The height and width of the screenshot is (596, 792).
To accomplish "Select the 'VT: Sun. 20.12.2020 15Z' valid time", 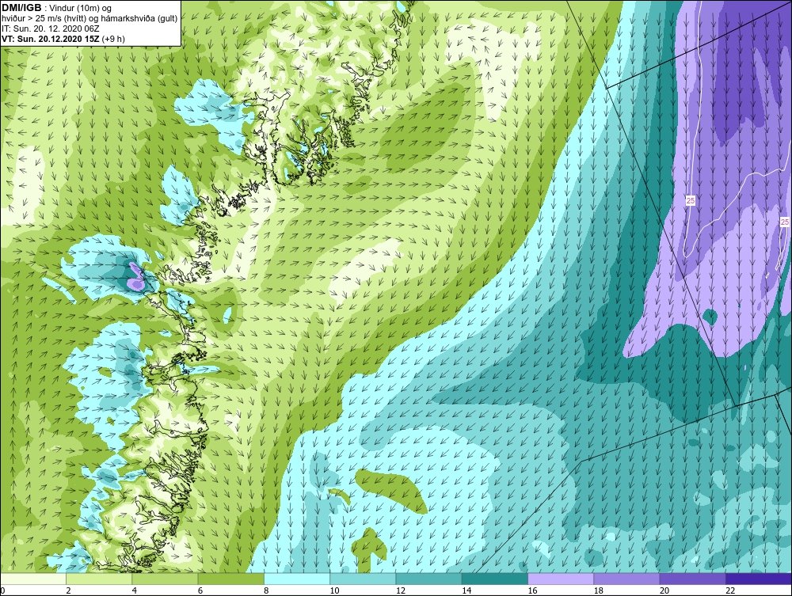I will (51, 39).
